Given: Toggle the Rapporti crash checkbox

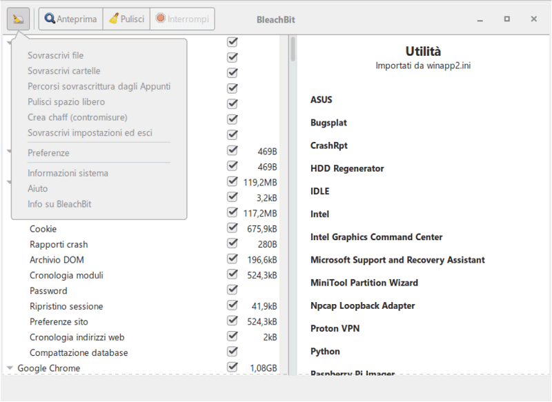Looking at the screenshot, I should tap(233, 243).
